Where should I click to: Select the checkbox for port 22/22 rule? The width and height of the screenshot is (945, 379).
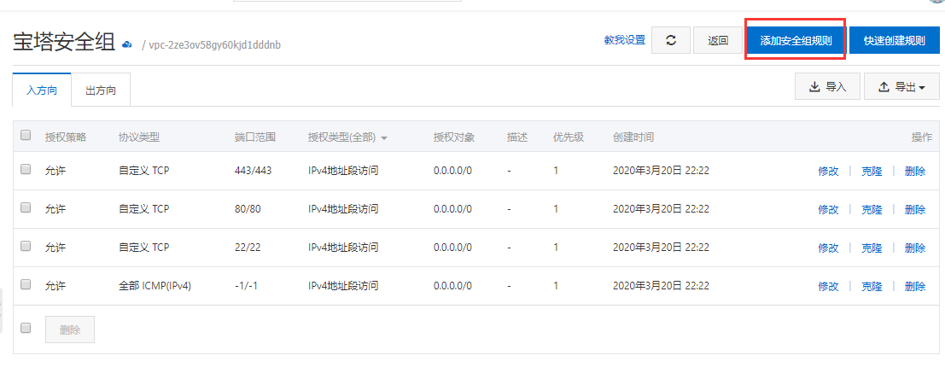point(26,246)
